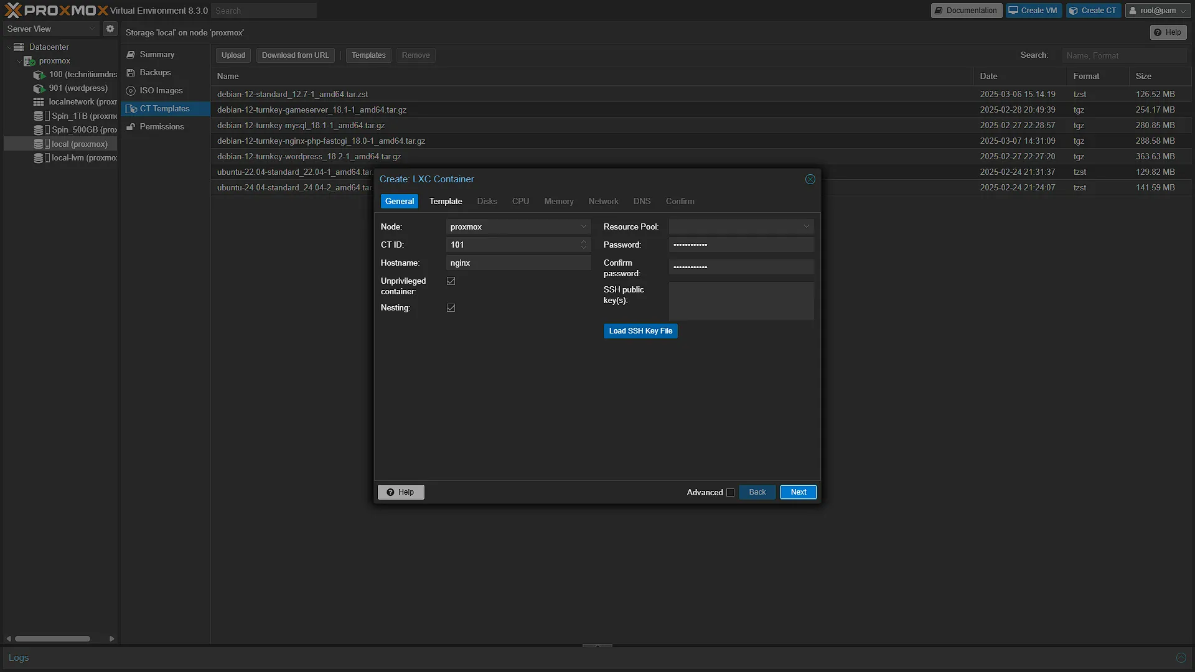Click Load SSH Key File button
This screenshot has height=672, width=1195.
point(640,331)
